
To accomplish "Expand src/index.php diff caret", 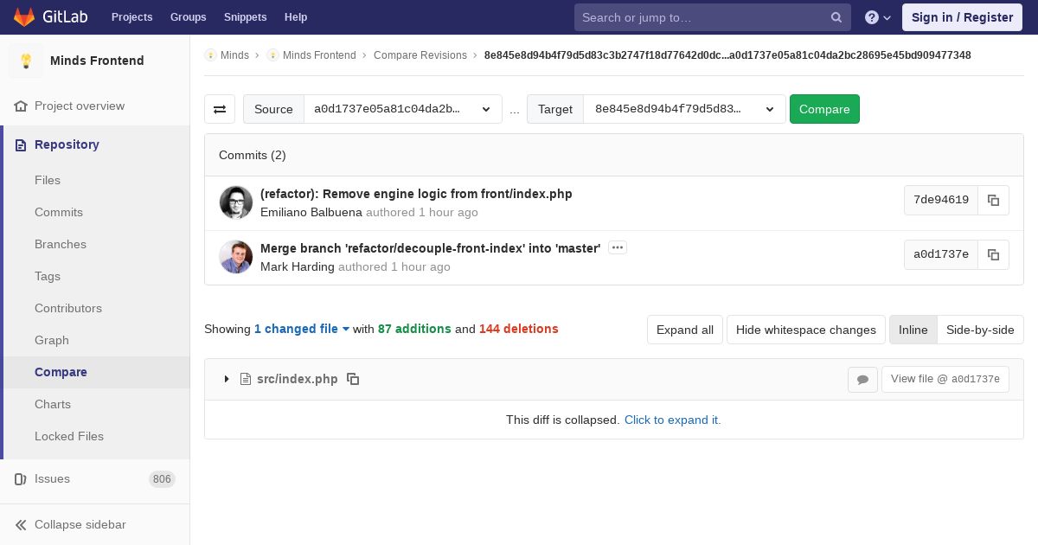I will click(227, 379).
